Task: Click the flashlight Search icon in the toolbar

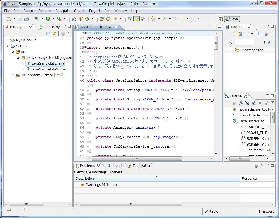Action: pos(115,19)
